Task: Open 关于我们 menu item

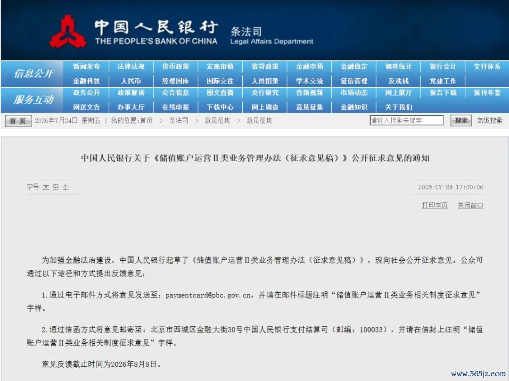Action: (398, 107)
